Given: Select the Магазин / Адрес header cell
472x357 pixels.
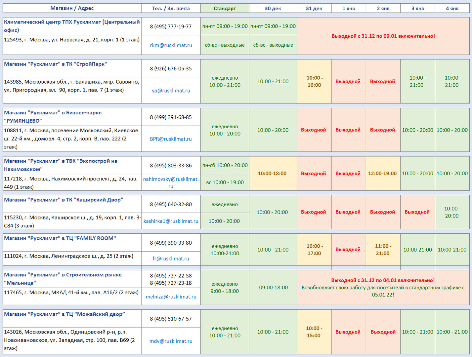Looking at the screenshot, I should tap(72, 8).
